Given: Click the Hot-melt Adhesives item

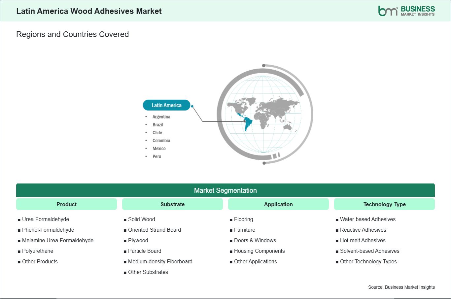Looking at the screenshot, I should [363, 240].
